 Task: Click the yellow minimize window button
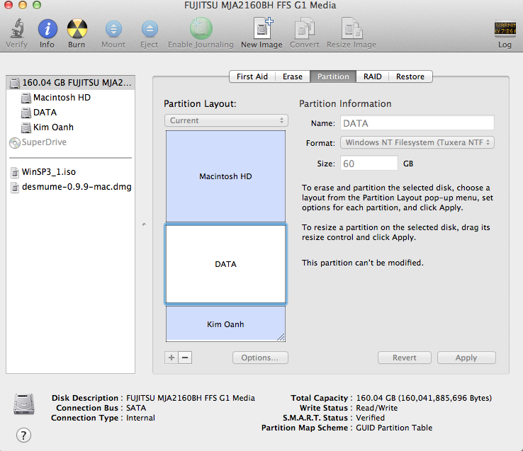[x=23, y=5]
